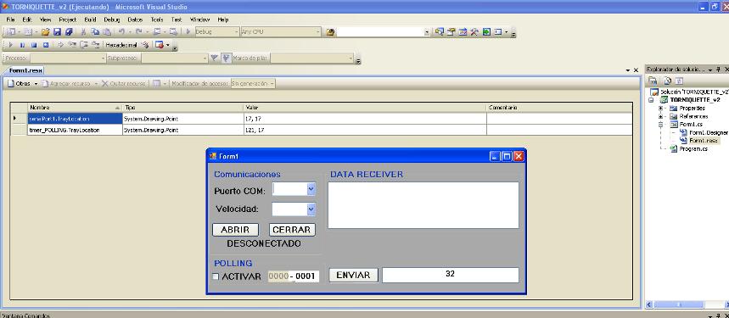
Task: Open the Debug configuration dropdown
Action: [x=216, y=32]
